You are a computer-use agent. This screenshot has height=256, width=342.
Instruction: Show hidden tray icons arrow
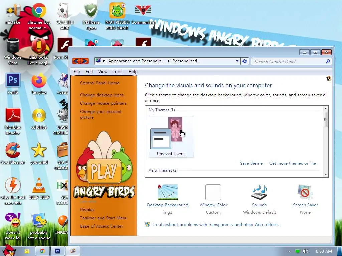[289, 251]
